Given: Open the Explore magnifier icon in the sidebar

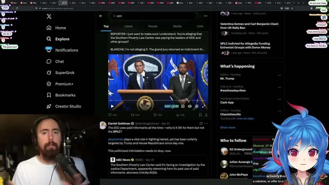Looking at the screenshot, I should coord(49,39).
